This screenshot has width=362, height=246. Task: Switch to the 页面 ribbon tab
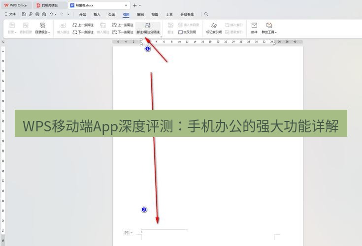pyautogui.click(x=111, y=14)
